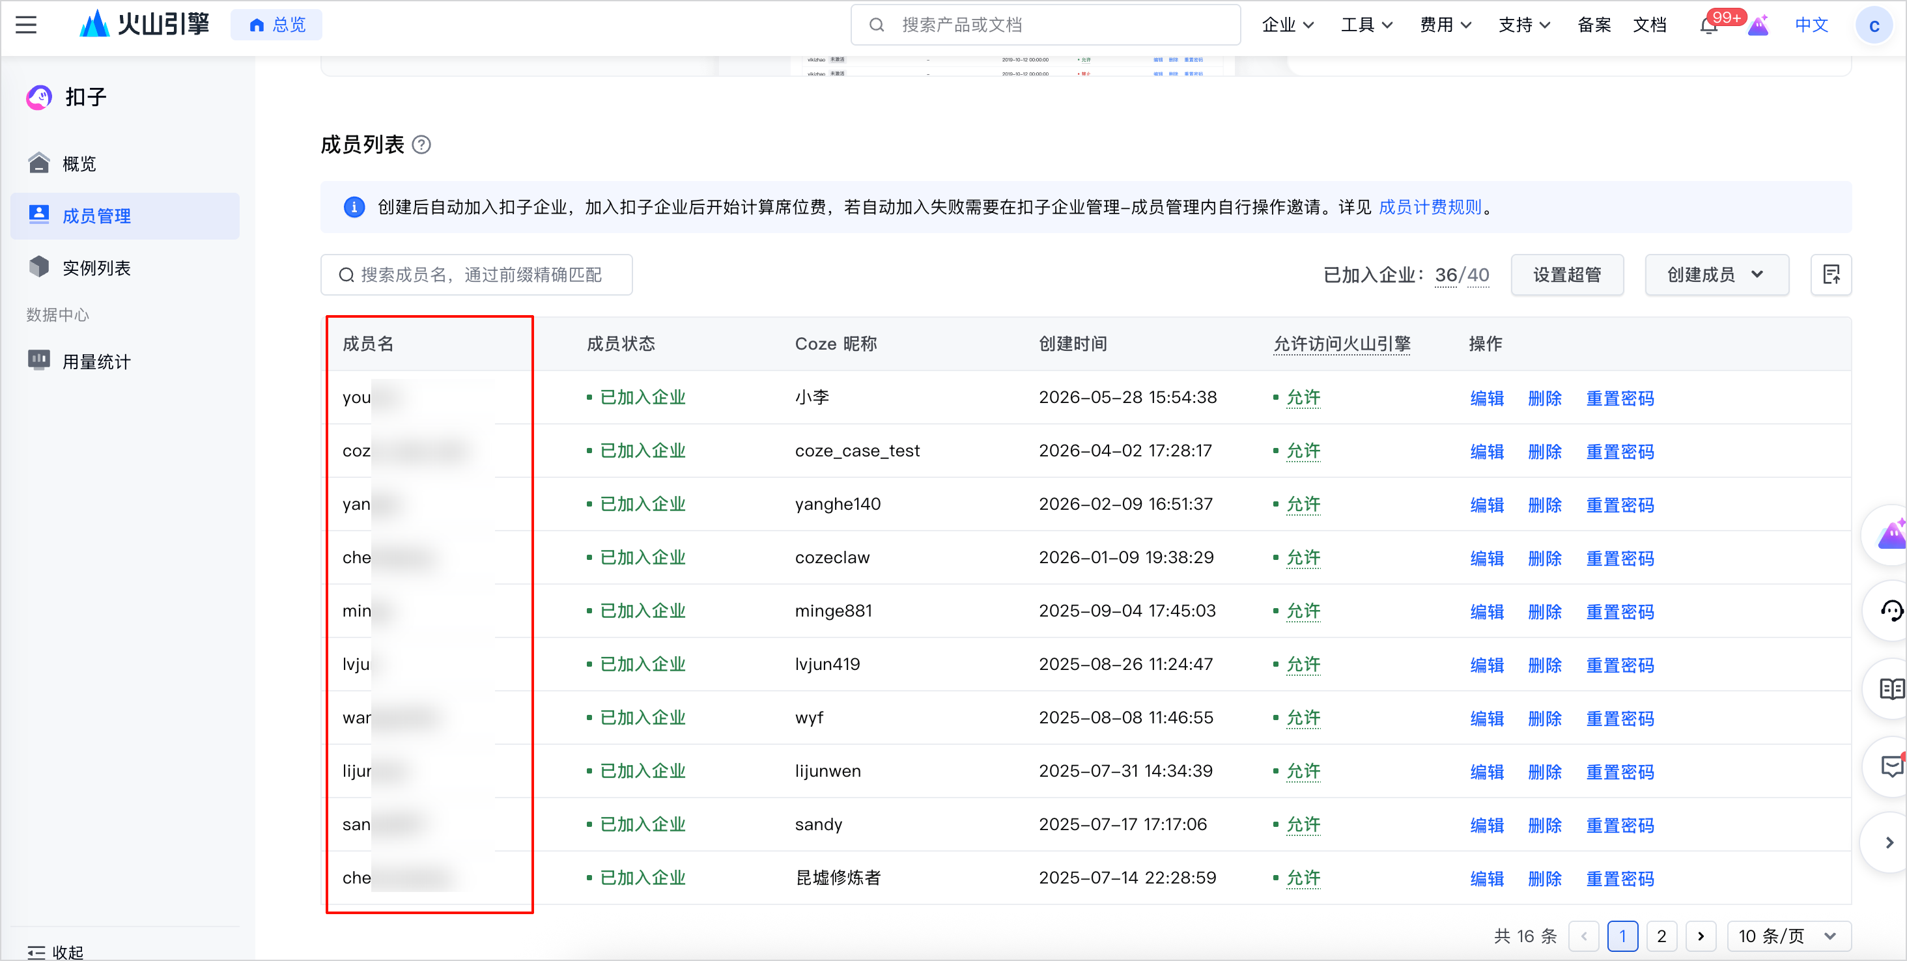Click 重置密码 for the 小李 member
This screenshot has height=961, width=1907.
(1620, 398)
